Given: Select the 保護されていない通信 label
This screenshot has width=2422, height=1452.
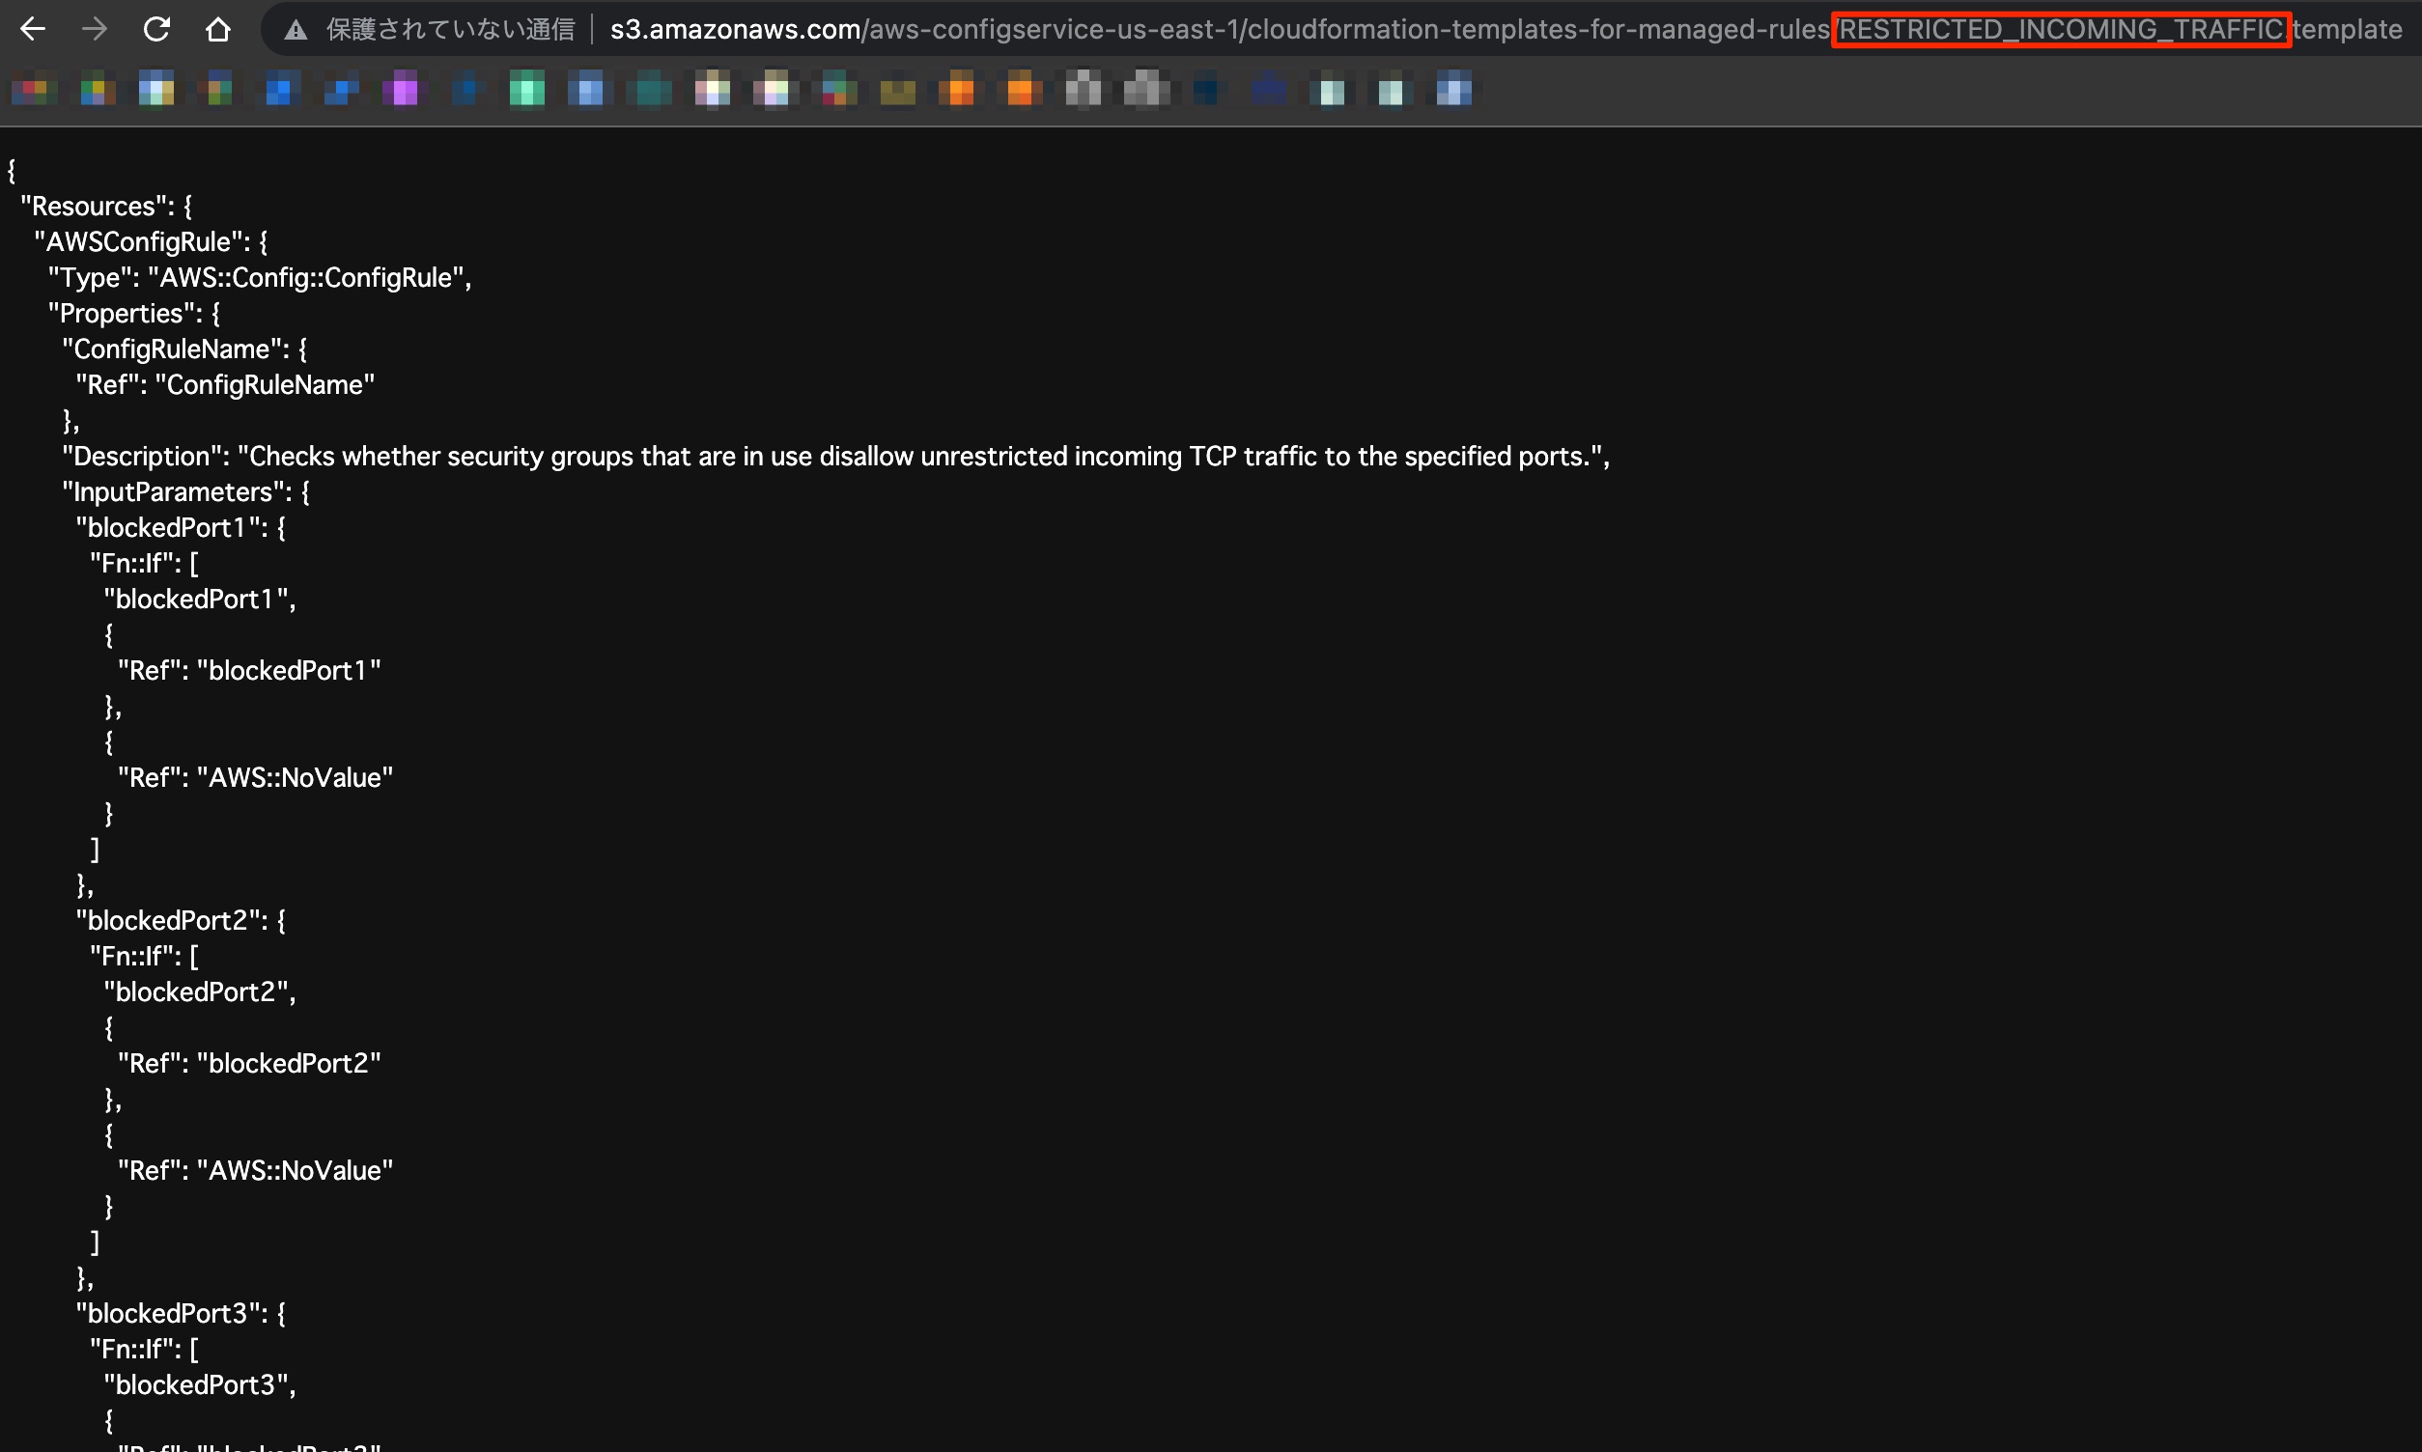Looking at the screenshot, I should click(x=451, y=28).
